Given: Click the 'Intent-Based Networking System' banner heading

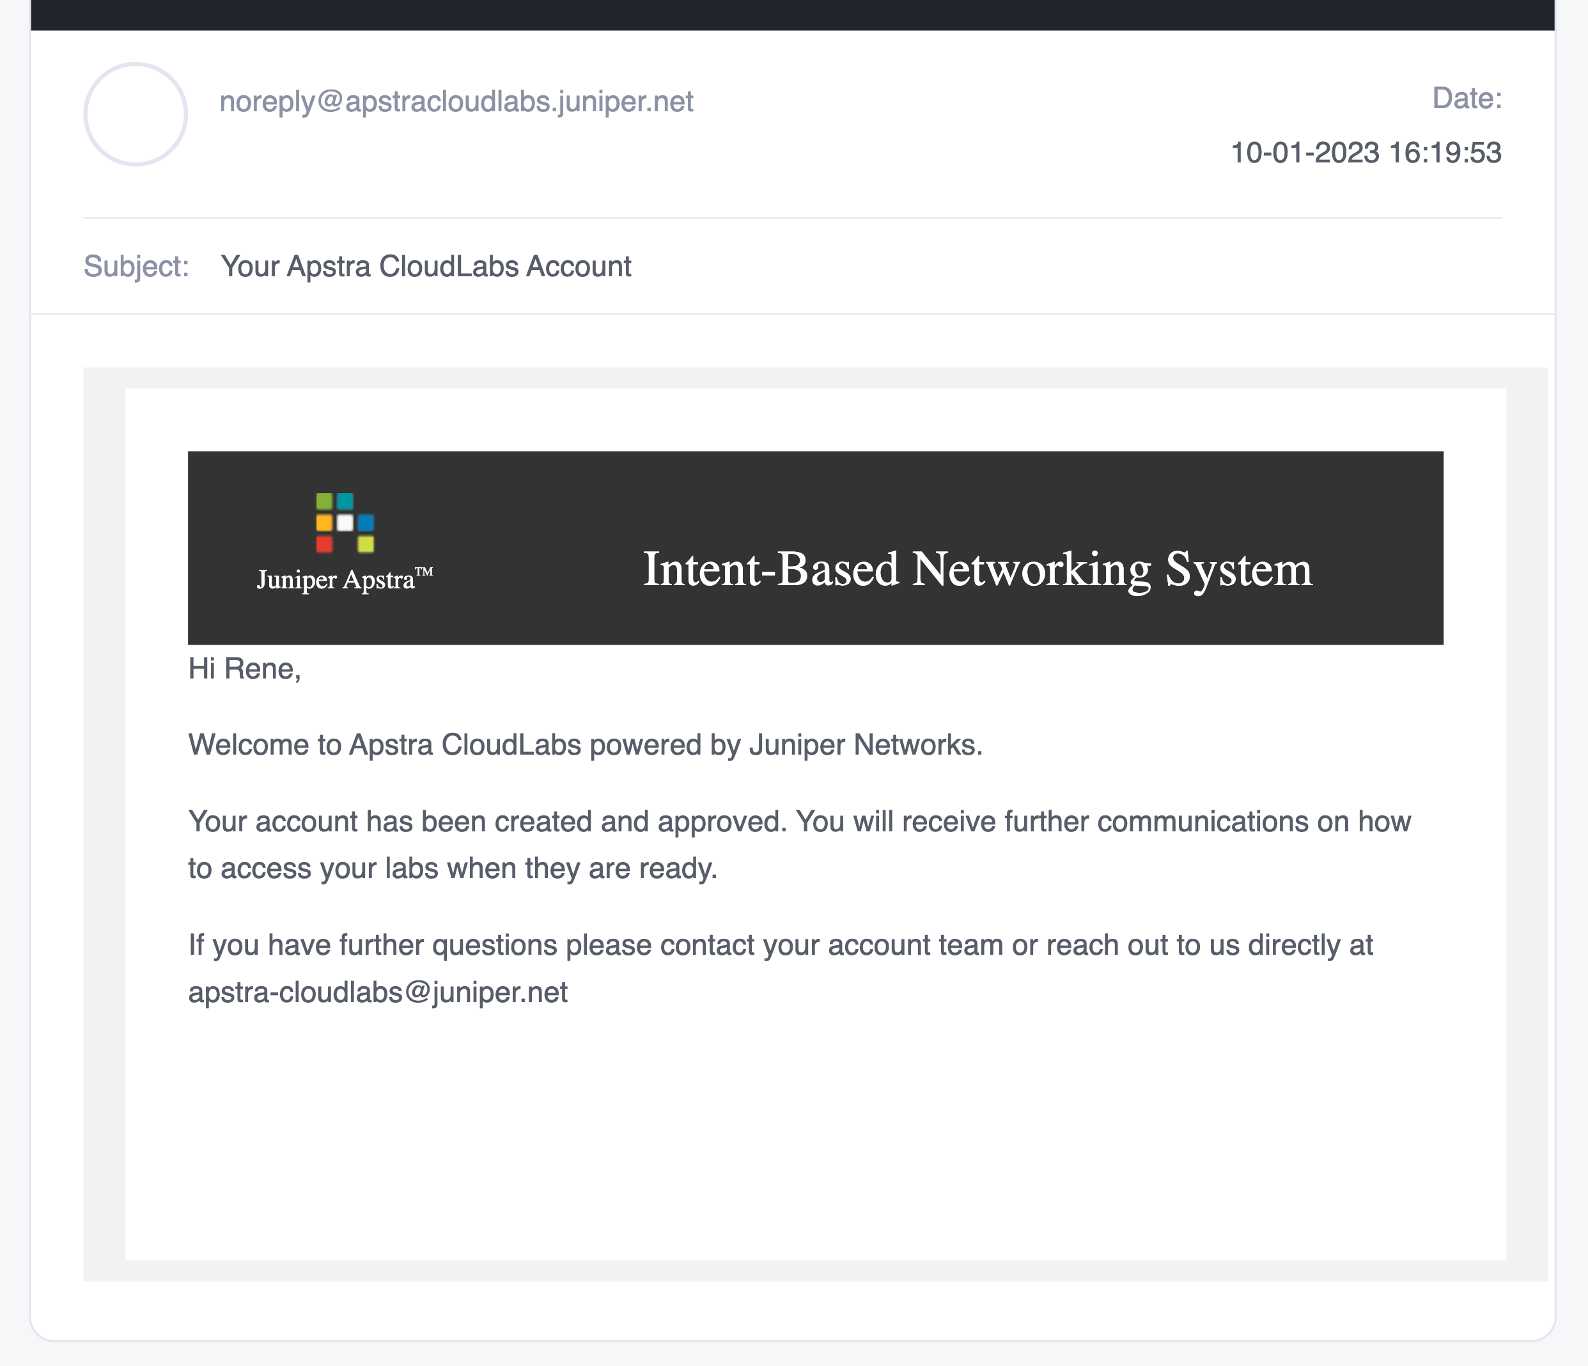Looking at the screenshot, I should [977, 570].
